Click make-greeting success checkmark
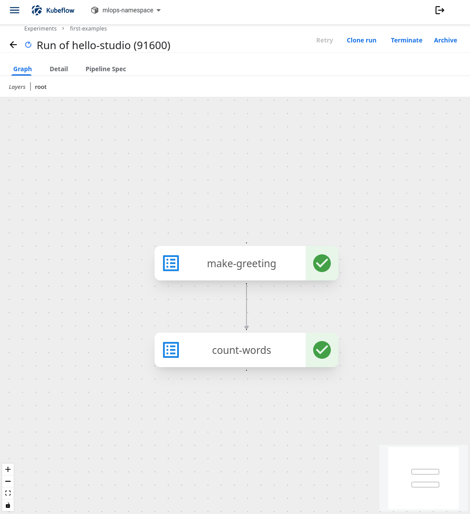The image size is (470, 514). point(322,263)
